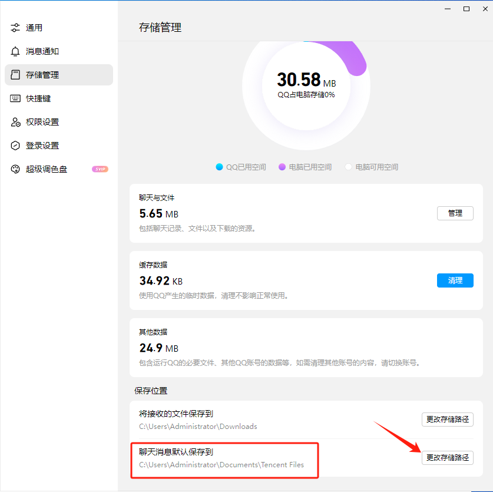Maximize the settings window
This screenshot has width=493, height=492.
(x=466, y=9)
